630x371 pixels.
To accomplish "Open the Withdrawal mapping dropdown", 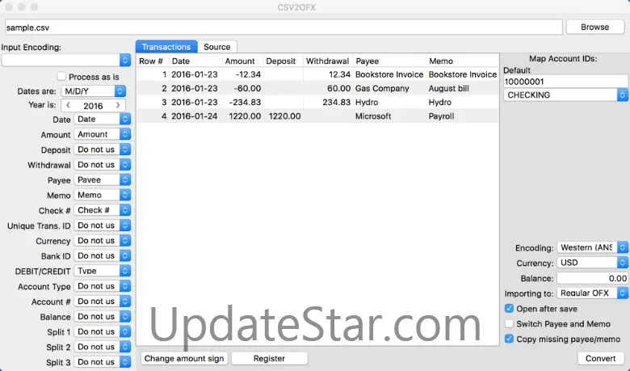I will 103,165.
